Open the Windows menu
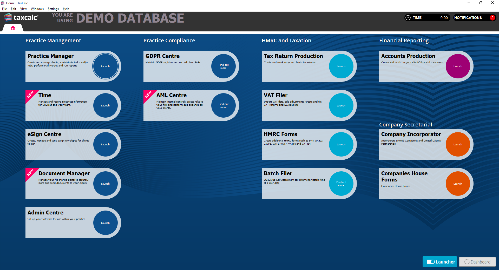 (37, 9)
